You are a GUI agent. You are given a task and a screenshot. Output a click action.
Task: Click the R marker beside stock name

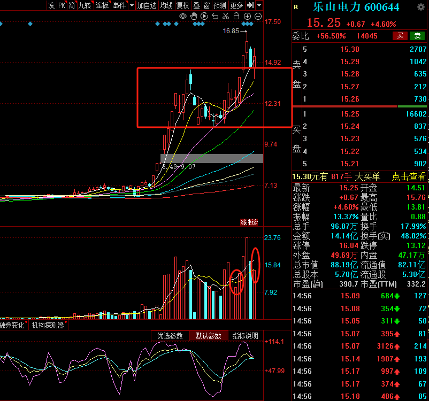pyautogui.click(x=296, y=7)
